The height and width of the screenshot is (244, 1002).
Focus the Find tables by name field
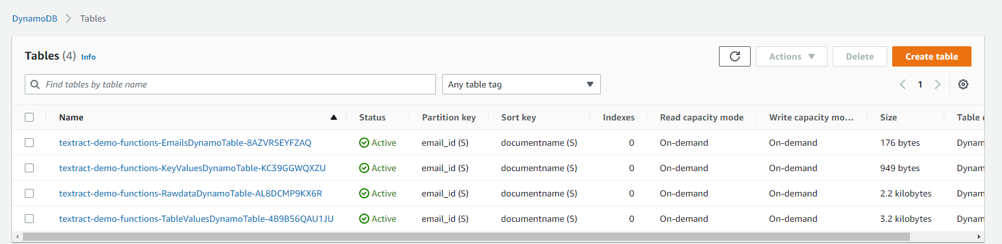[x=230, y=84]
